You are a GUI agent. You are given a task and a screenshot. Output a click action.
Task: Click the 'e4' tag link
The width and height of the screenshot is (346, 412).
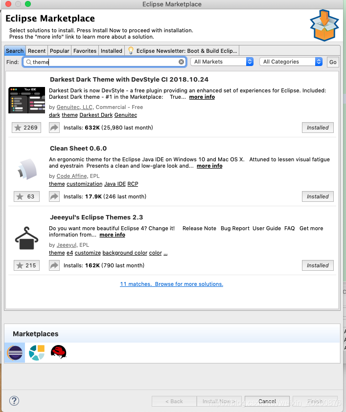[x=69, y=253]
